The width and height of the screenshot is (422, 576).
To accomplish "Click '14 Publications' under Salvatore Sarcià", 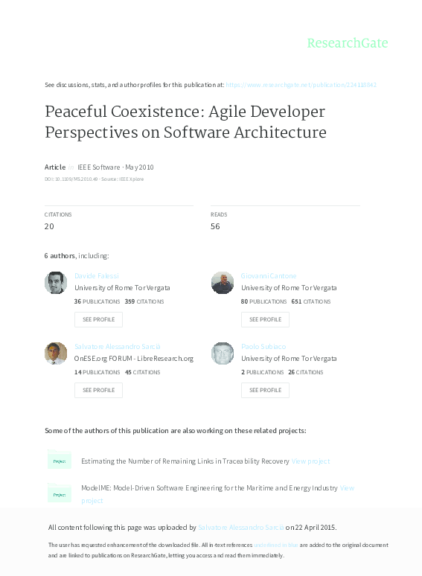I will coord(97,372).
